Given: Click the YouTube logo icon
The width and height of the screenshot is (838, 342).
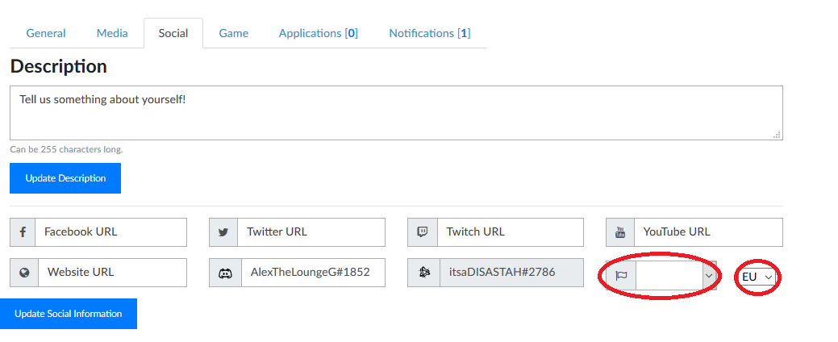Looking at the screenshot, I should coord(620,232).
